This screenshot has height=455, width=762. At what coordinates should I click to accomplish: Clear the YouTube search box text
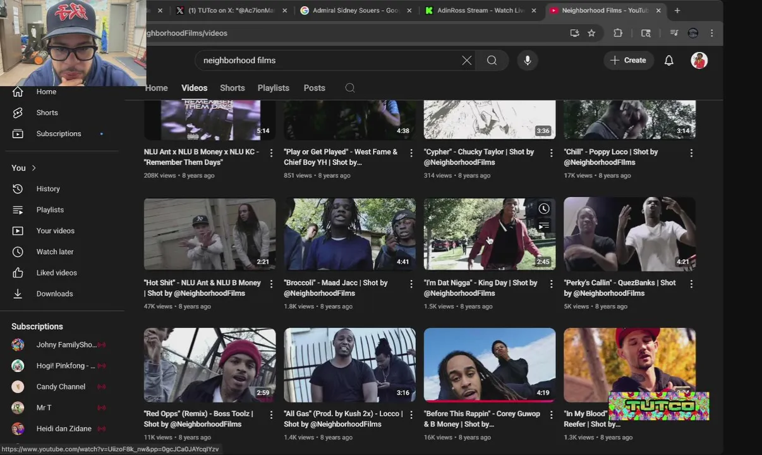coord(467,60)
